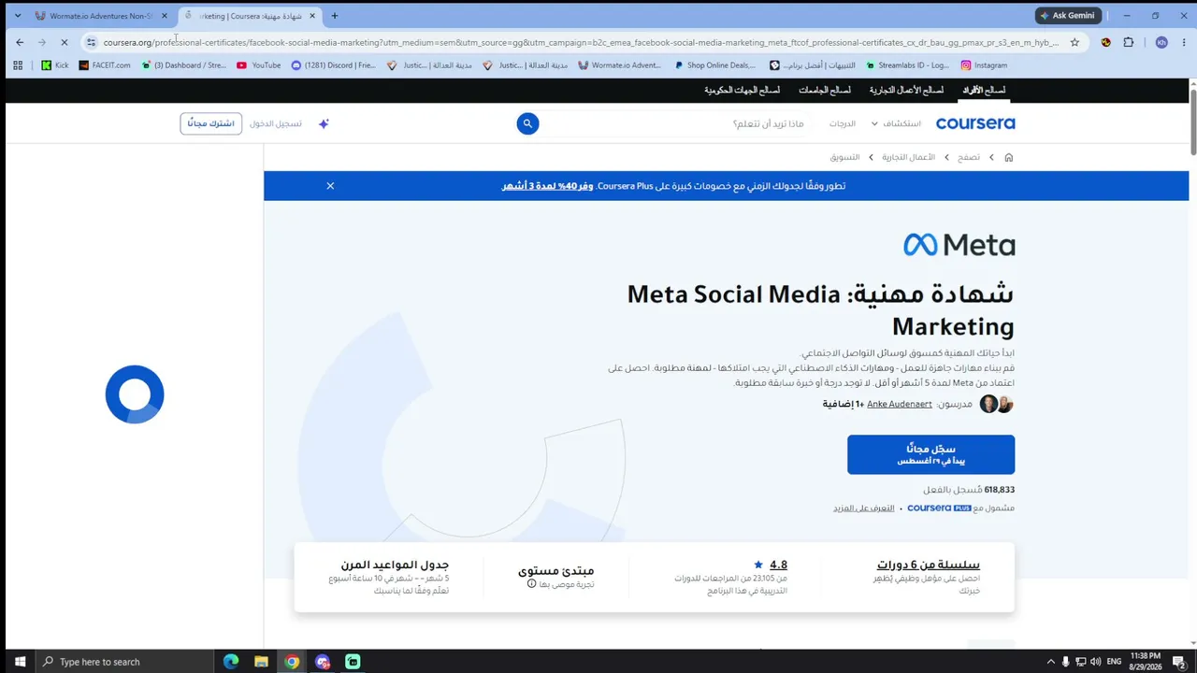The height and width of the screenshot is (673, 1197).
Task: Click the sparkle AI icon in header
Action: pyautogui.click(x=324, y=123)
